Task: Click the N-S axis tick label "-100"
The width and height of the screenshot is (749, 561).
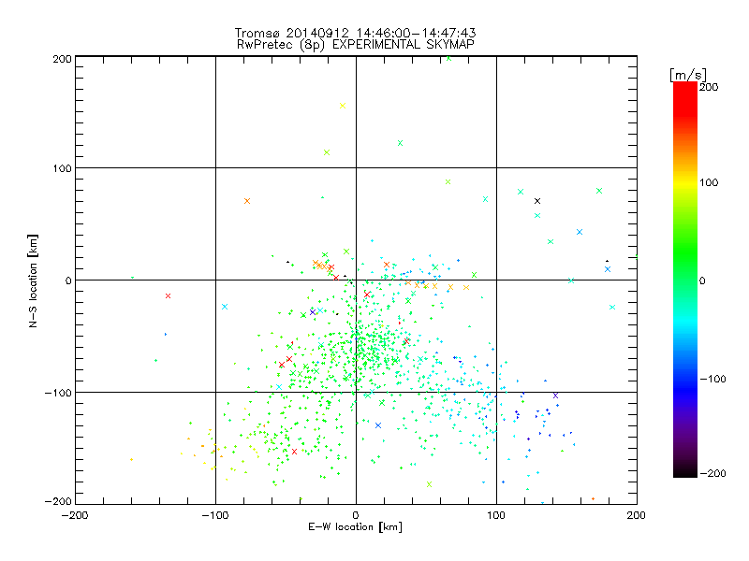Action: pos(58,393)
